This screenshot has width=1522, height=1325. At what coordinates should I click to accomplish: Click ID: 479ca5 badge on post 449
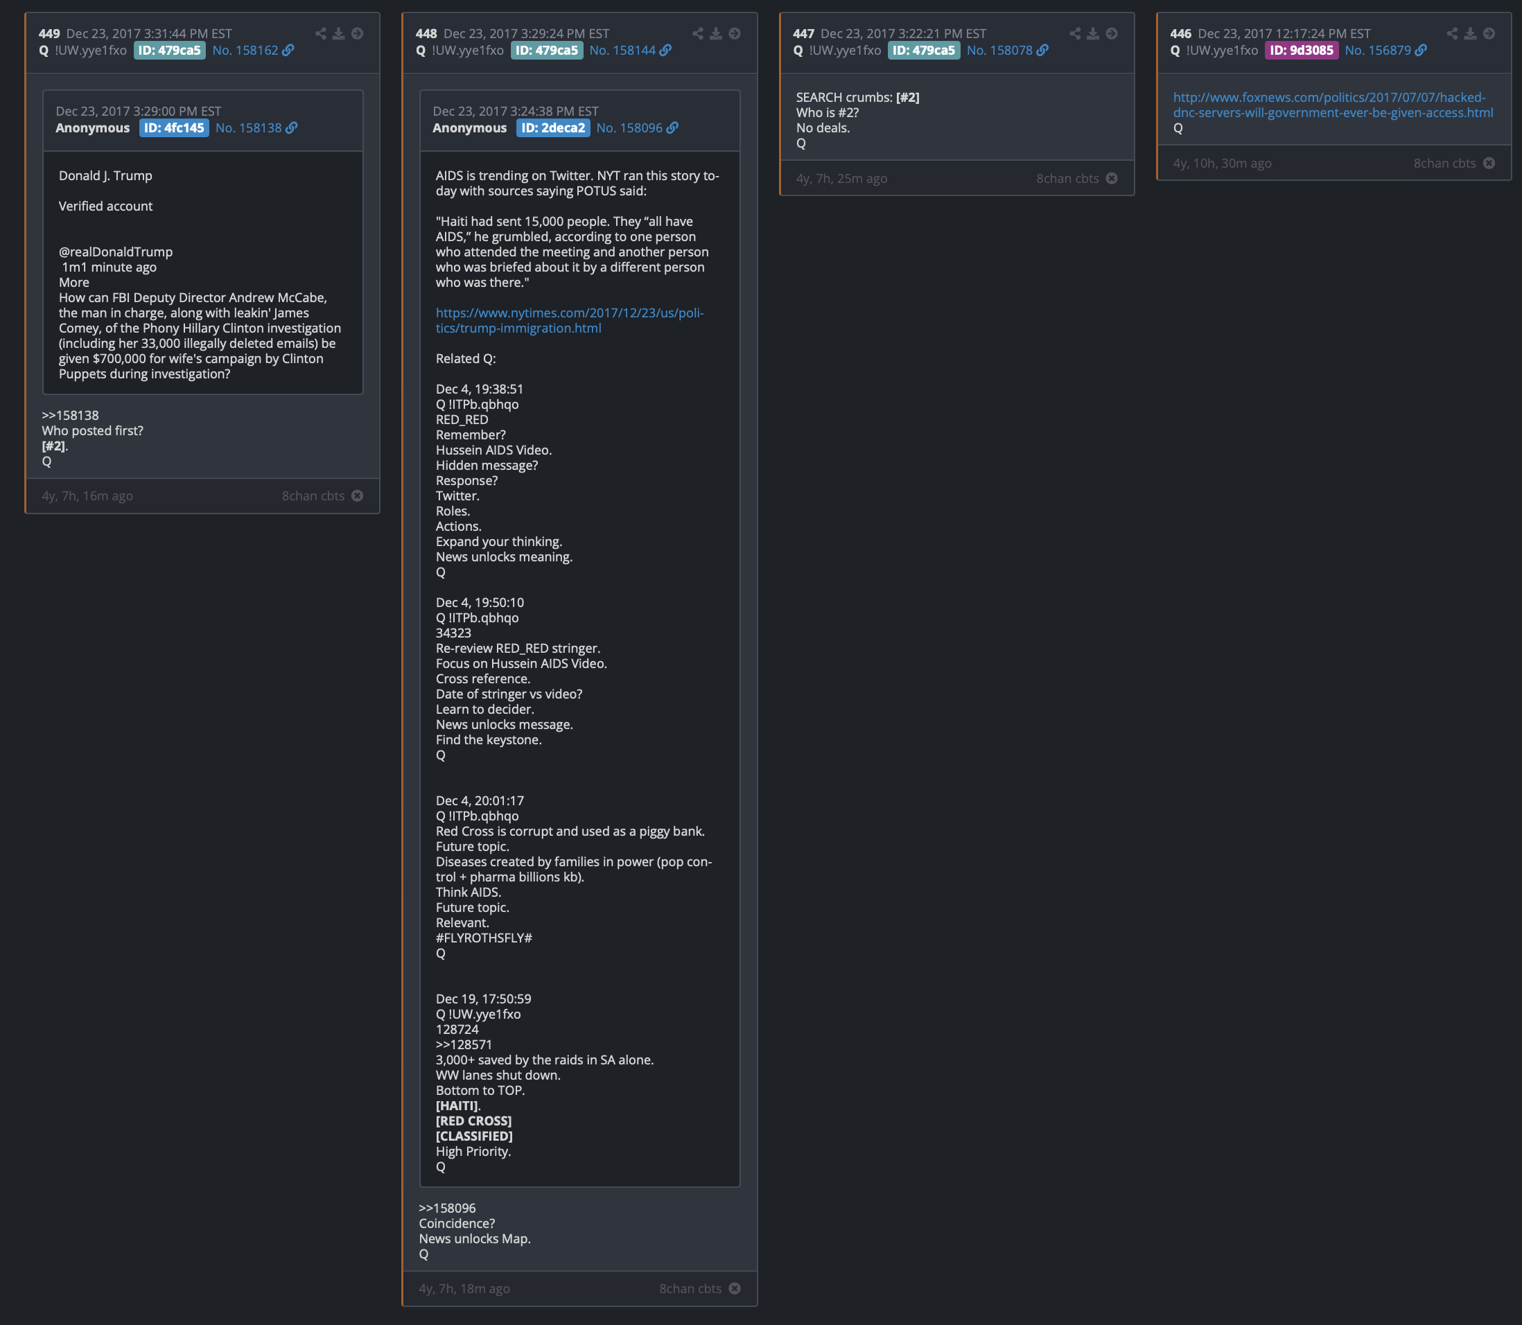point(169,51)
